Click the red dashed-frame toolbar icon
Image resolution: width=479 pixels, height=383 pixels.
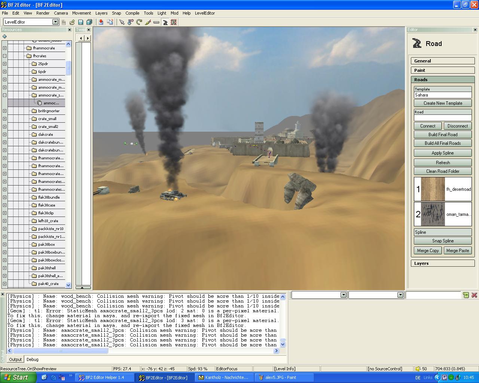(174, 22)
